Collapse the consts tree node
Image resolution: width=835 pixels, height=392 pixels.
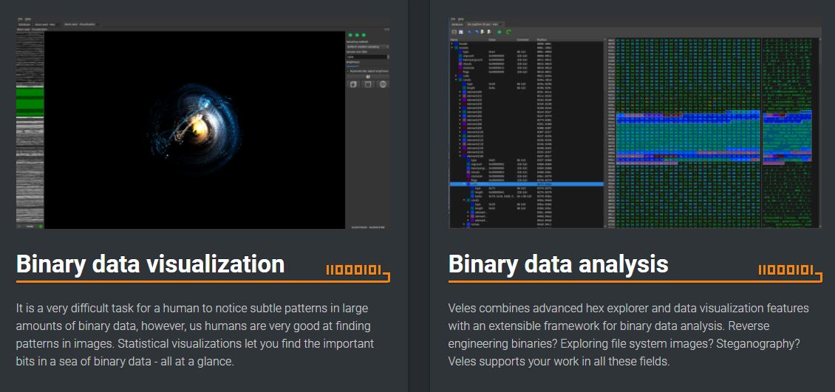pos(457,79)
